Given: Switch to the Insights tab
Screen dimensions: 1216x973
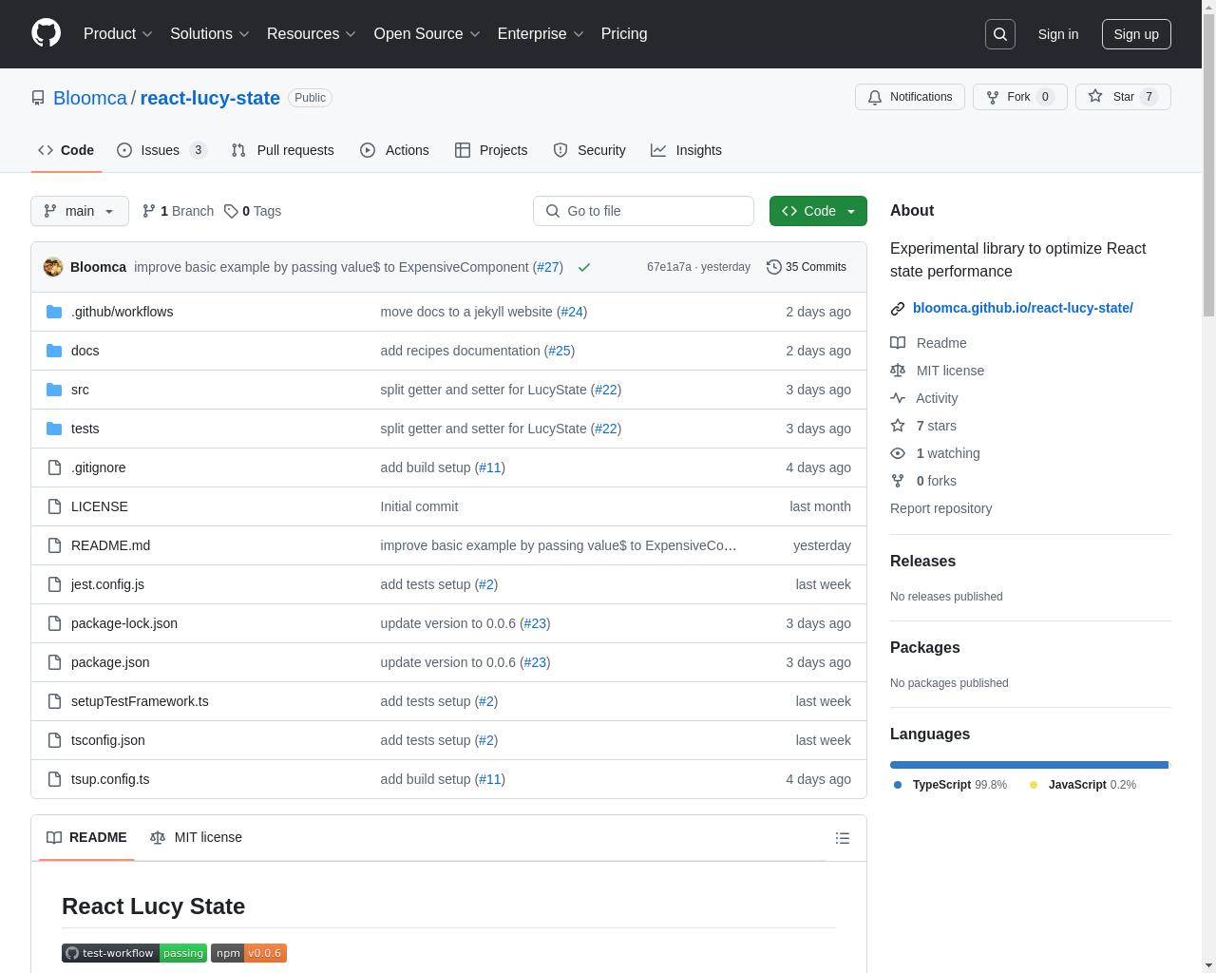Looking at the screenshot, I should pyautogui.click(x=686, y=150).
